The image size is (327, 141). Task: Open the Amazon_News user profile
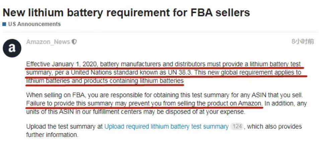(x=48, y=42)
